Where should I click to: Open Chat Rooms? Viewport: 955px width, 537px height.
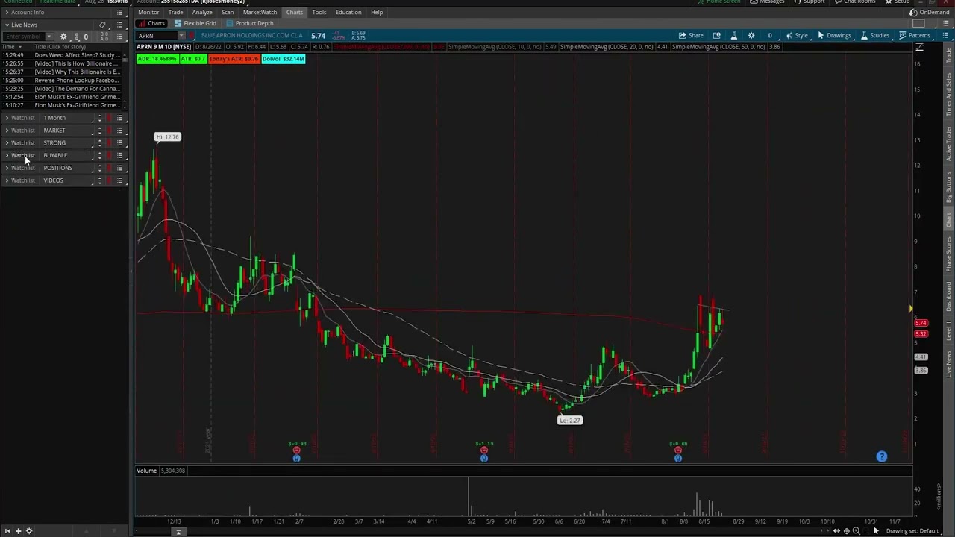[854, 2]
